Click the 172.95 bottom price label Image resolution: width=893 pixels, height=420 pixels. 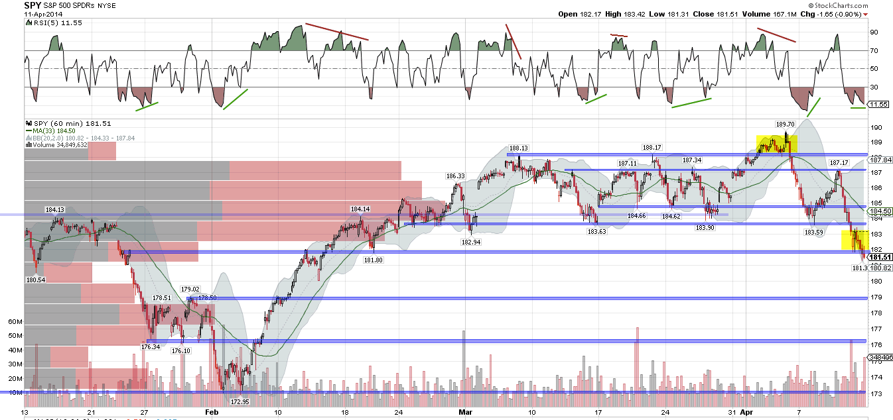click(240, 402)
